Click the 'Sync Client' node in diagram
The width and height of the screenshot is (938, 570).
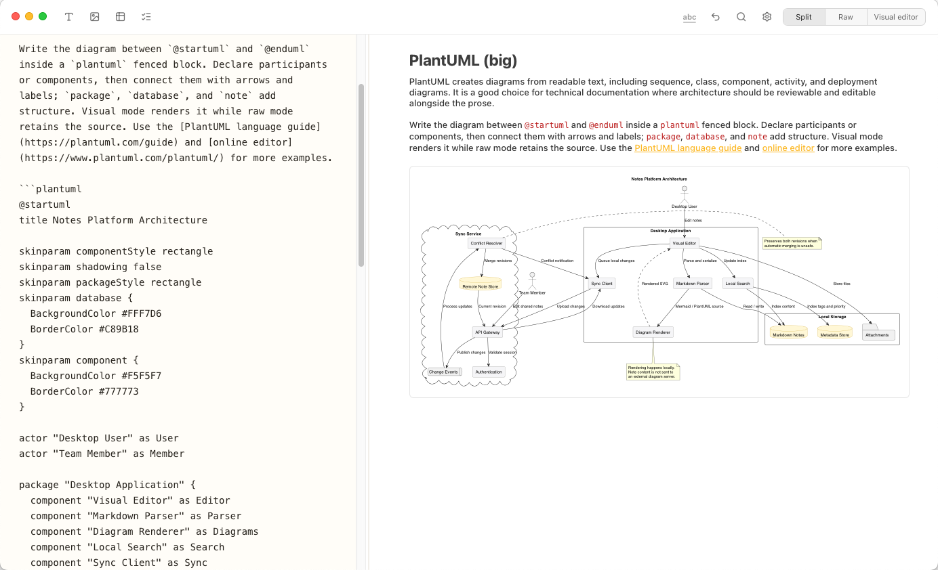coord(601,284)
